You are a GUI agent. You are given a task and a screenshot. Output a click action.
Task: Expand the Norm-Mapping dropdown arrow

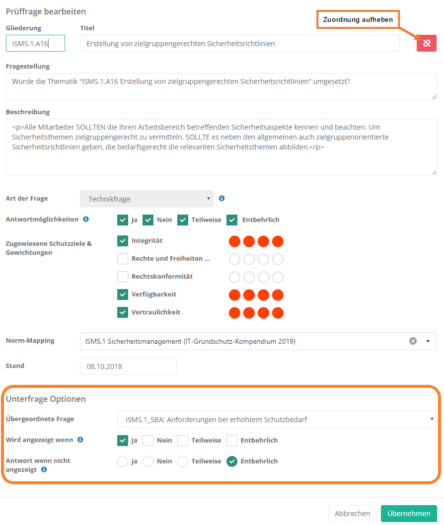428,341
